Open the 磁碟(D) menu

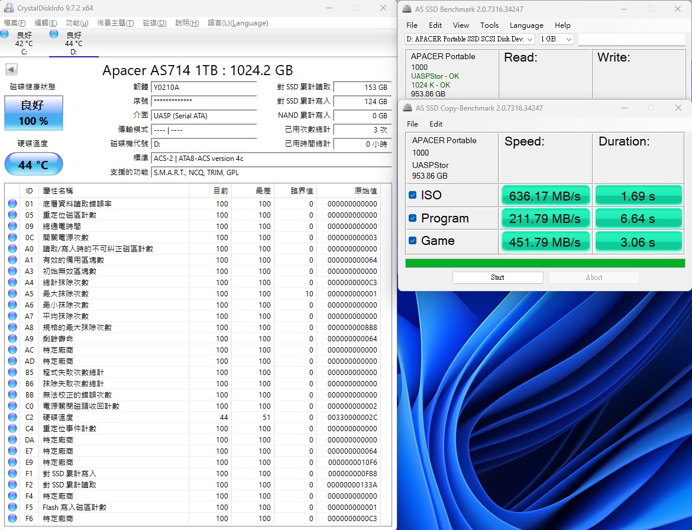point(154,23)
